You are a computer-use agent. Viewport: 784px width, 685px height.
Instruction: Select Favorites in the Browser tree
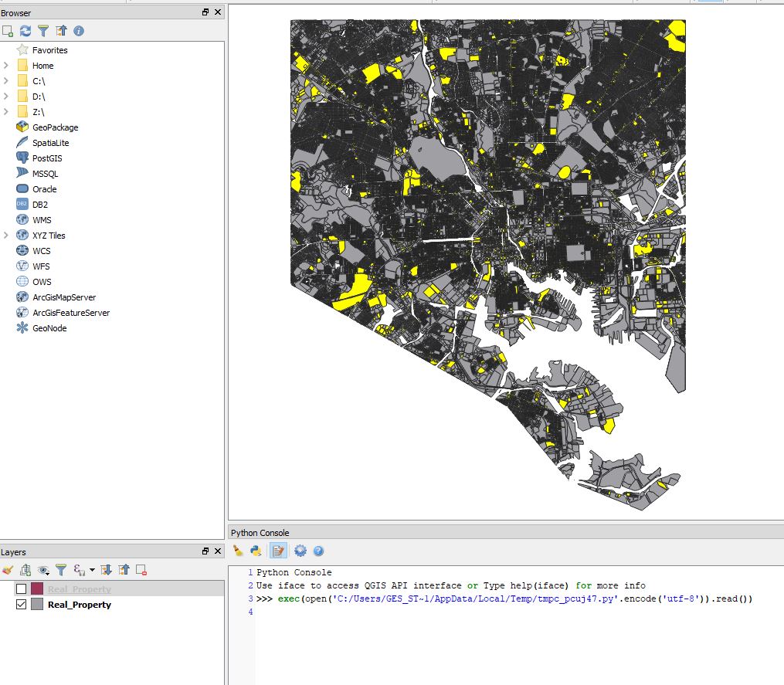pos(50,50)
